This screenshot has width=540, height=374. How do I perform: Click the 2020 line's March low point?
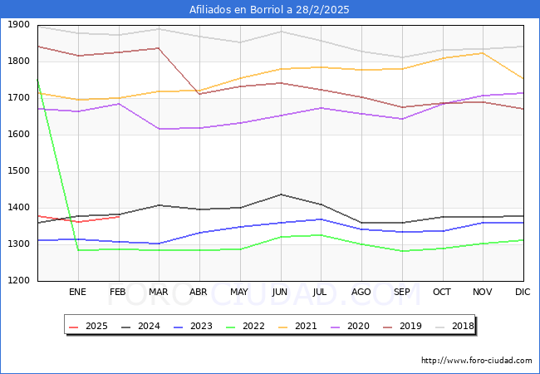[159, 129]
